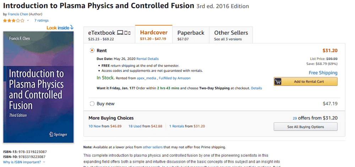Select the Buy new radio button
Screen dimensions: 355x167
point(92,104)
